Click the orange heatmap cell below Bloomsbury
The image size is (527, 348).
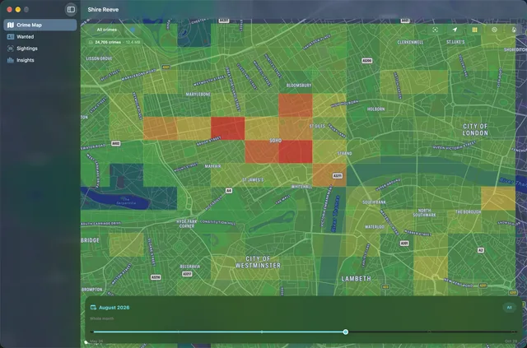[296, 105]
